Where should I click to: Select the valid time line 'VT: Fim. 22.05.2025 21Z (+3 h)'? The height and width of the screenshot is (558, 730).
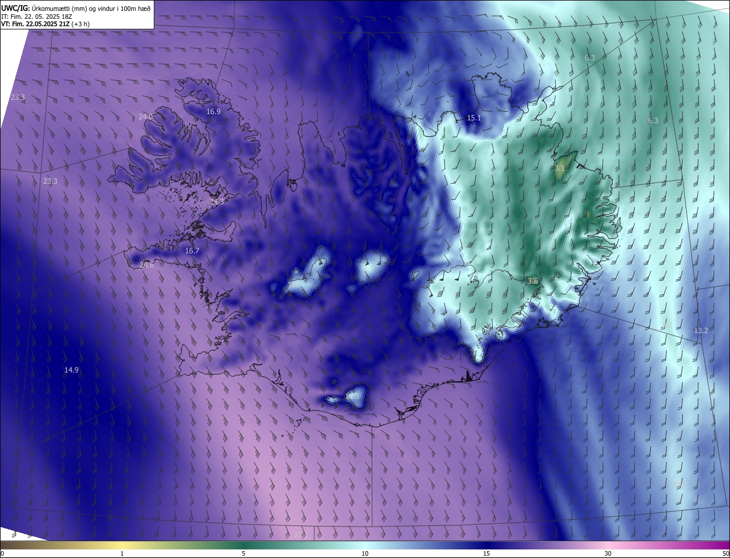(x=46, y=24)
